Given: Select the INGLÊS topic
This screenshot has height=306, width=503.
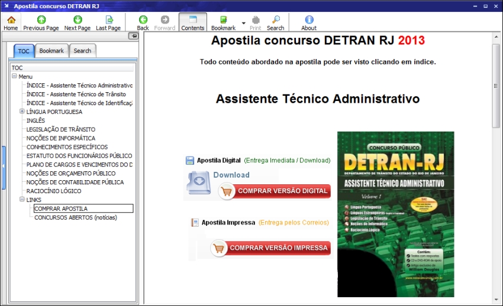Looking at the screenshot, I should coord(36,121).
